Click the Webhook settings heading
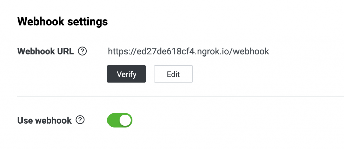Viewport: 344px width, 149px height. coord(63,22)
